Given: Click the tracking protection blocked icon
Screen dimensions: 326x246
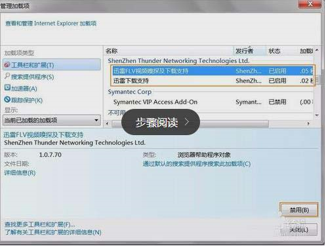Looking at the screenshot, I should (x=7, y=100).
